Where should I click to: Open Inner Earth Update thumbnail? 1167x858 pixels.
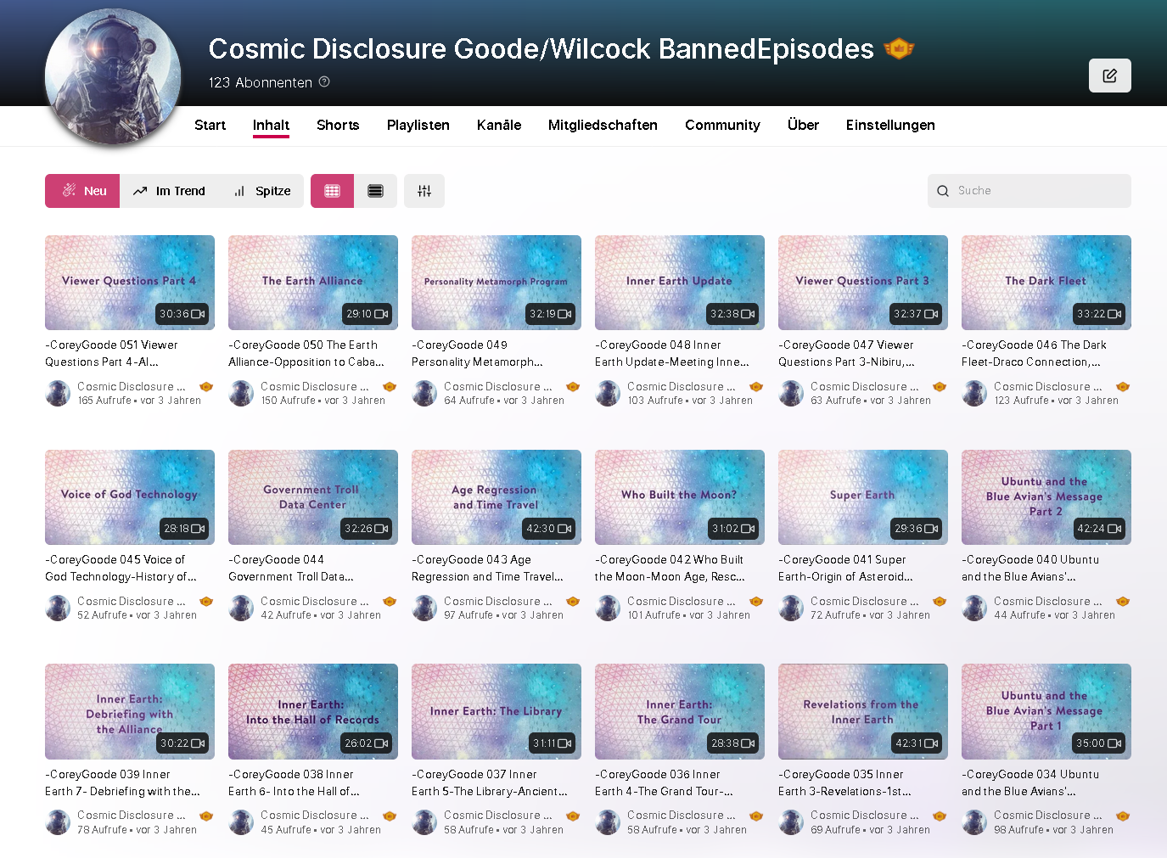pos(680,283)
